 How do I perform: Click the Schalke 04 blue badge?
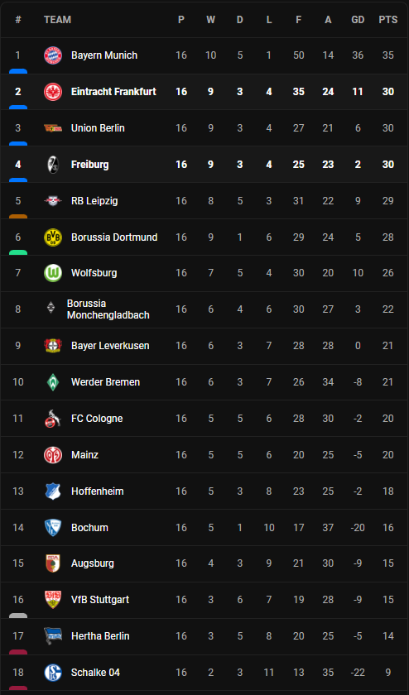pos(53,673)
